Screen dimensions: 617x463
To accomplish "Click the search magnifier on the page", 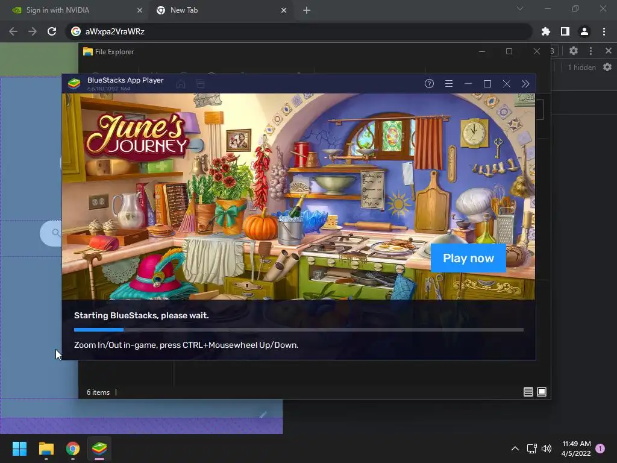I will [56, 233].
